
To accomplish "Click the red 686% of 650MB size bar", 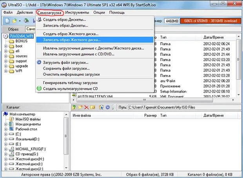I will click(210, 21).
